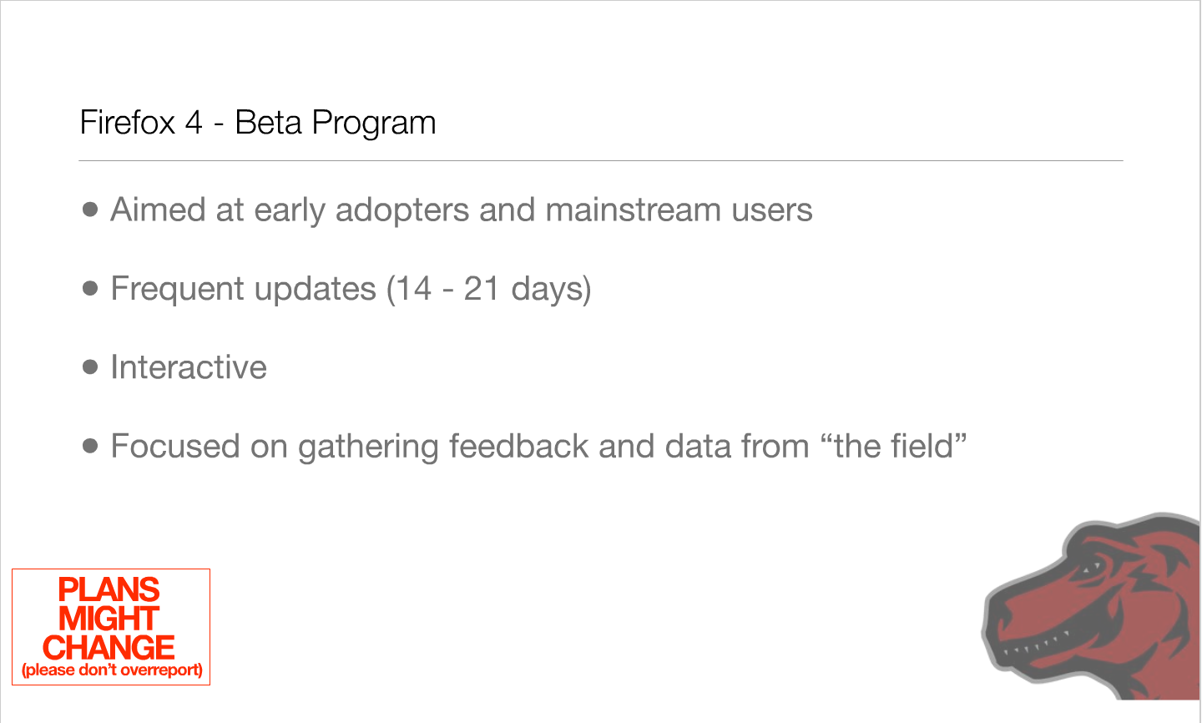Click the red word "PLANS"
1202x723 pixels.
tap(109, 590)
